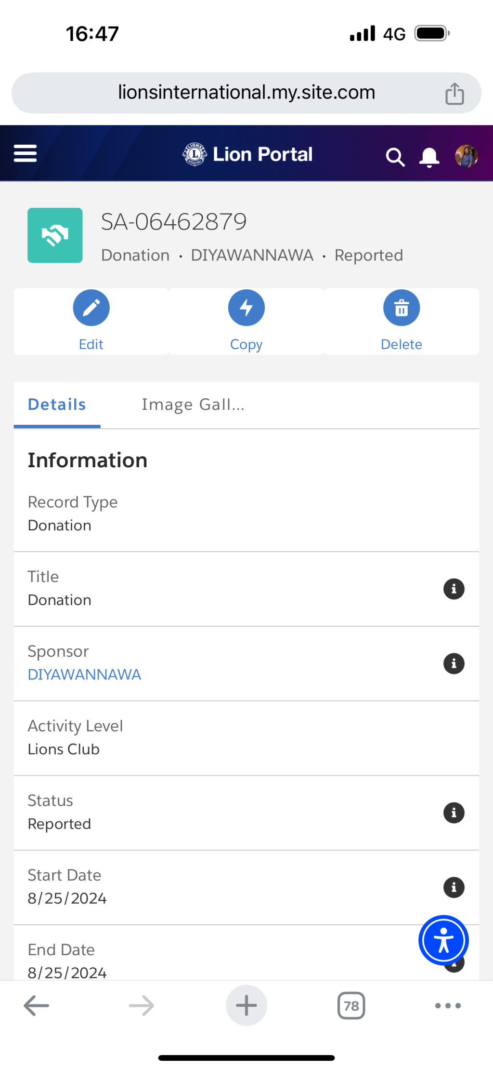Open the browser three-dot more menu
The image size is (493, 1070).
click(x=448, y=1005)
